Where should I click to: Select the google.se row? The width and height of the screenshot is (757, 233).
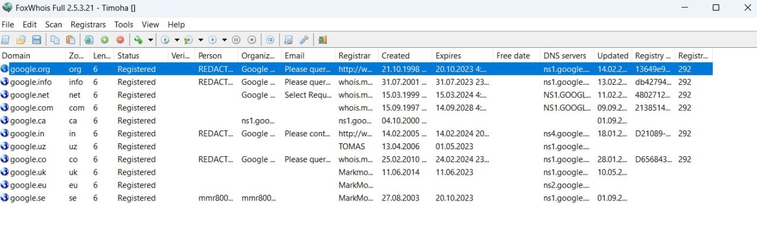(356, 198)
